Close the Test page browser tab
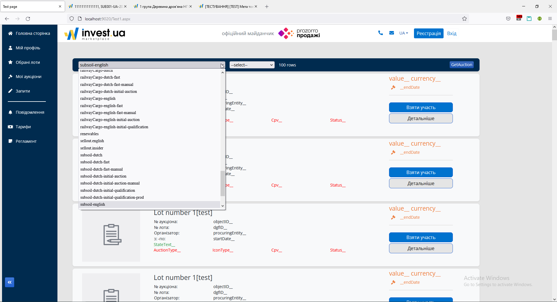 click(60, 6)
